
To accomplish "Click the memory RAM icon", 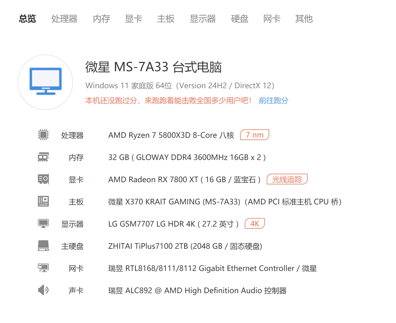I will point(43,157).
